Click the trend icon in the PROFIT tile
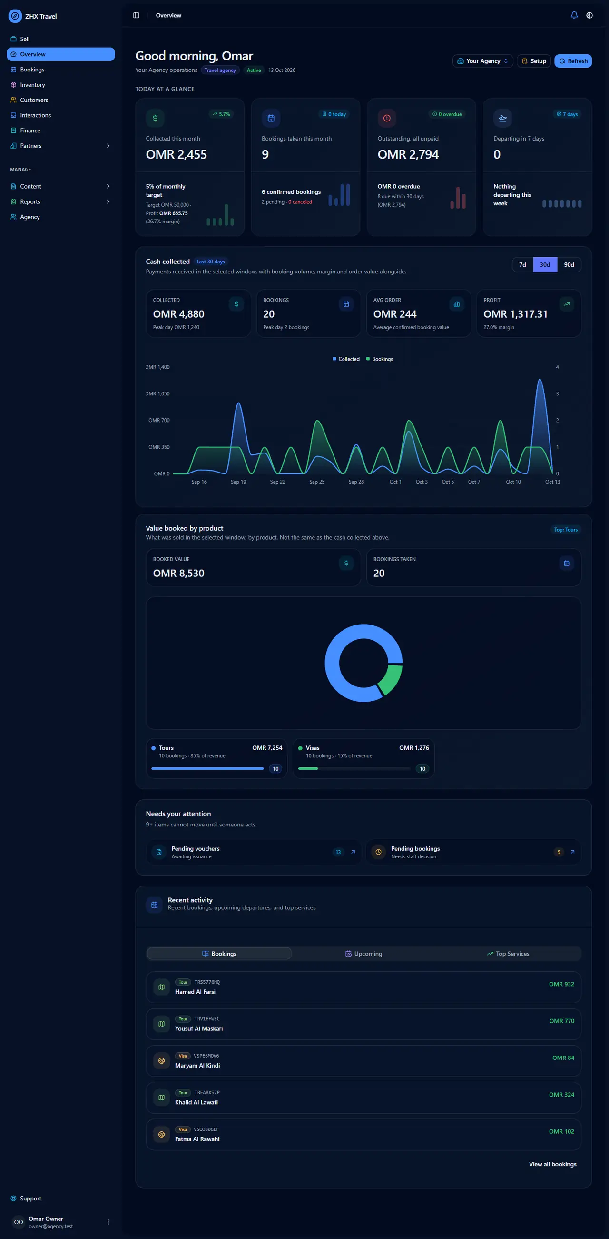The height and width of the screenshot is (1239, 609). pos(567,304)
